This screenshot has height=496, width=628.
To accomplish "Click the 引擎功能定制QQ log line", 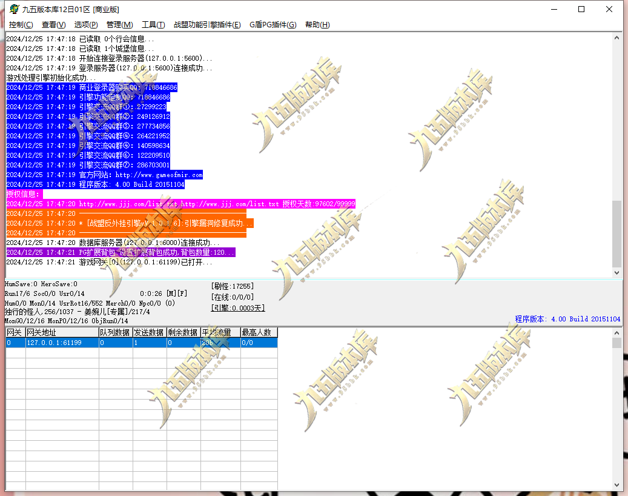I will (88, 97).
